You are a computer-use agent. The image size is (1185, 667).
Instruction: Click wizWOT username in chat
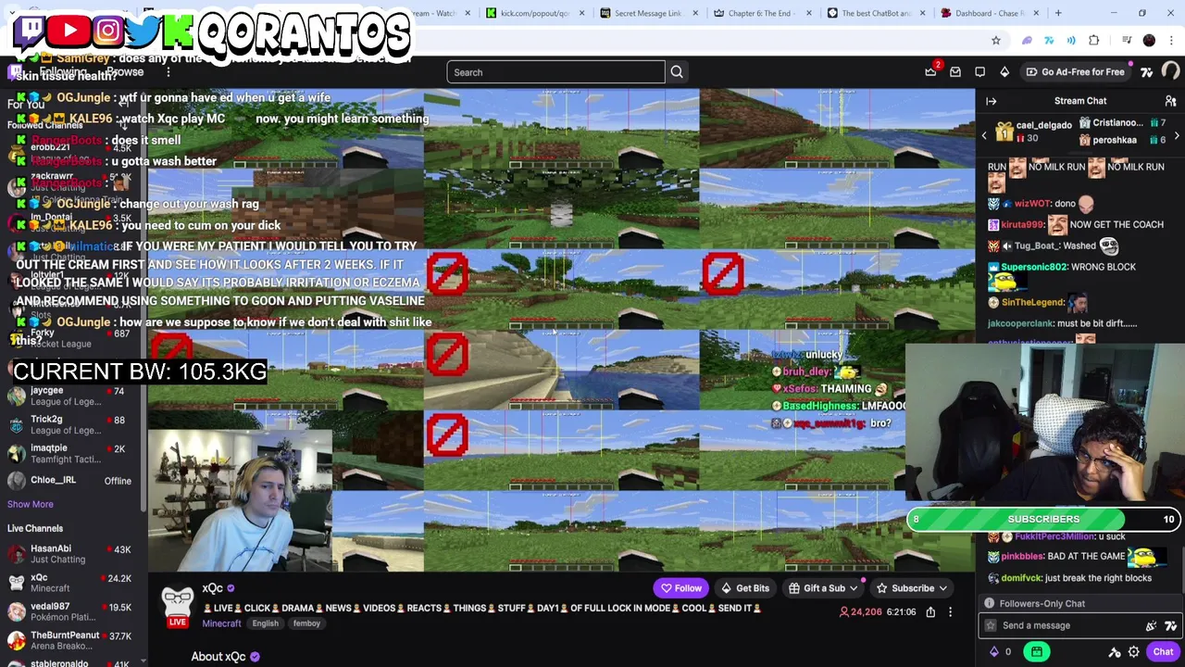pyautogui.click(x=1032, y=204)
